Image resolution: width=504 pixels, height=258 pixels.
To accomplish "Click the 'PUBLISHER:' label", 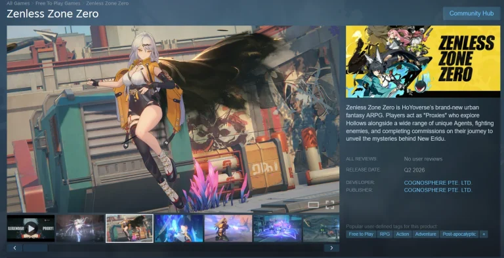I will click(360, 190).
